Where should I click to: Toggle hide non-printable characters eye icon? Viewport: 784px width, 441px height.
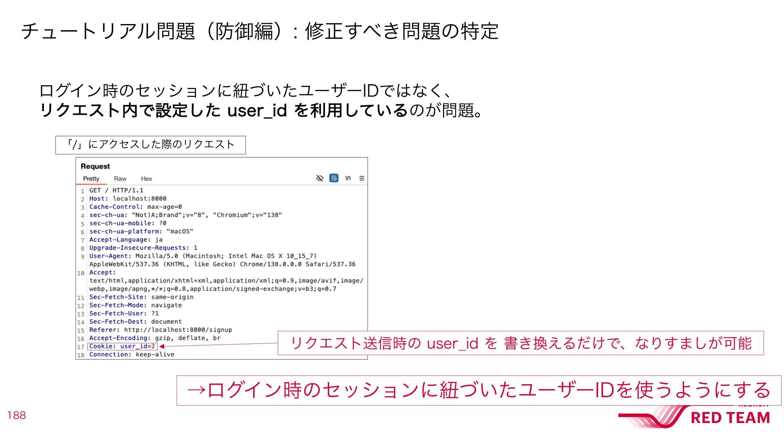tap(320, 178)
